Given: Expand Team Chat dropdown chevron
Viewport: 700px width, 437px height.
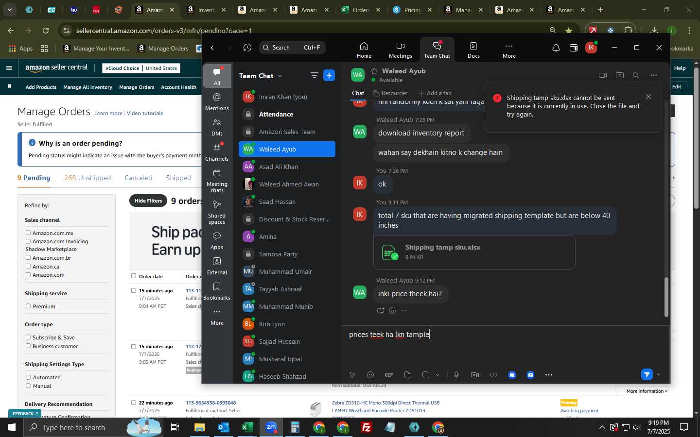Looking at the screenshot, I should point(280,76).
